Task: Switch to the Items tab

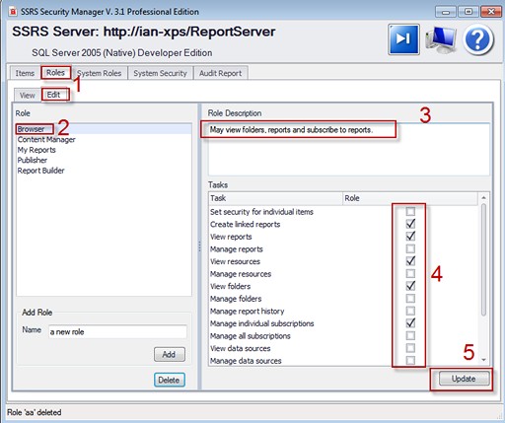Action: [x=25, y=73]
